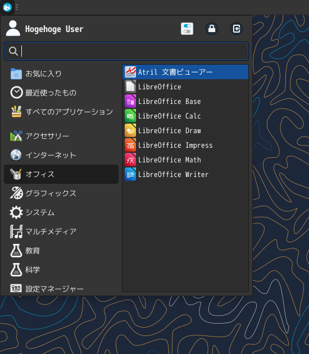Click the Hogehoge User avatar
The width and height of the screenshot is (309, 354).
(x=13, y=29)
